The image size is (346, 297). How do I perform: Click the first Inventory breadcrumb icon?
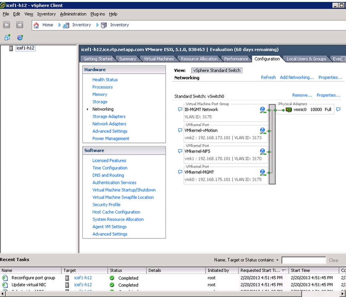66,25
